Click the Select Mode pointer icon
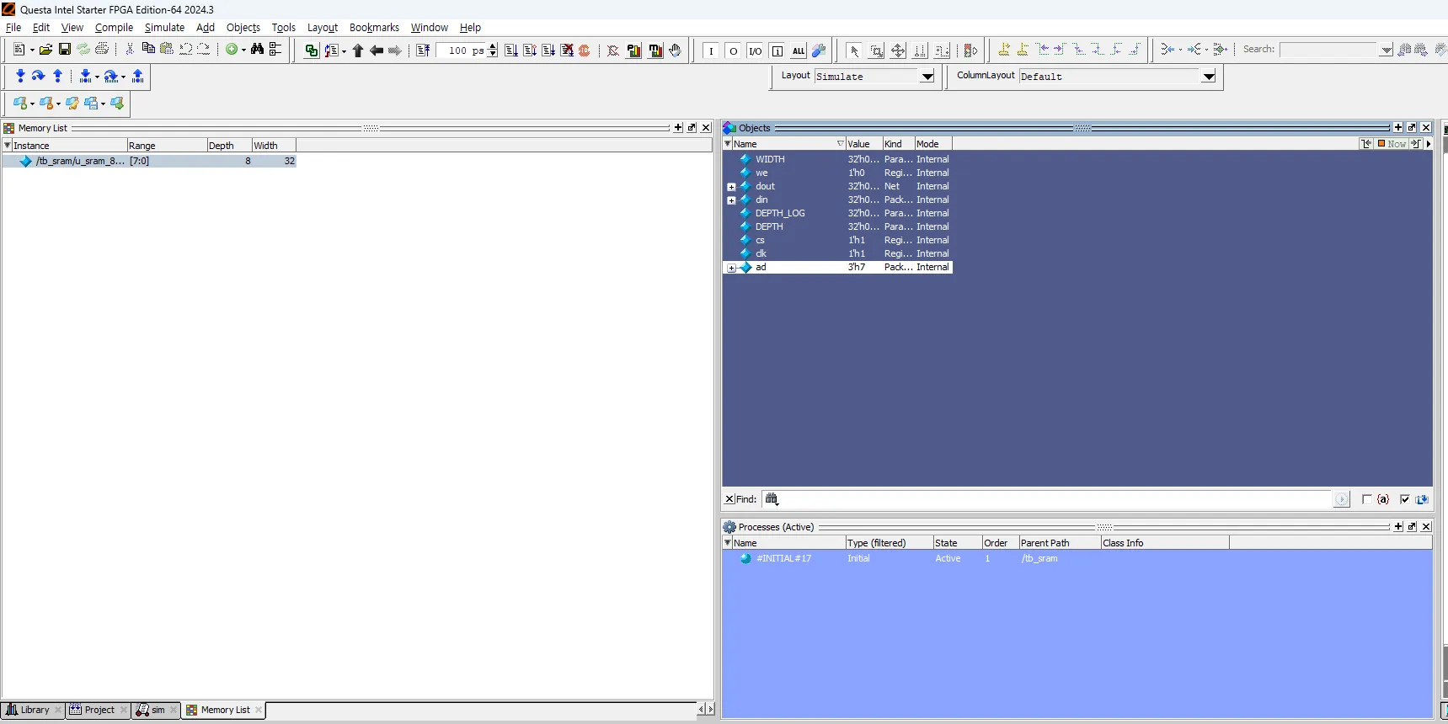The width and height of the screenshot is (1448, 724). [x=854, y=51]
